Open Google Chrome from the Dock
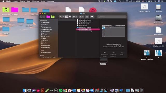This screenshot has height=93, width=166. (x=65, y=90)
